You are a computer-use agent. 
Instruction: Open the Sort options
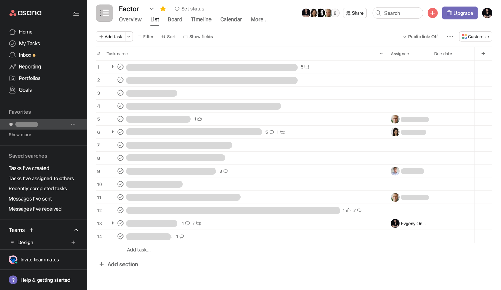click(168, 36)
